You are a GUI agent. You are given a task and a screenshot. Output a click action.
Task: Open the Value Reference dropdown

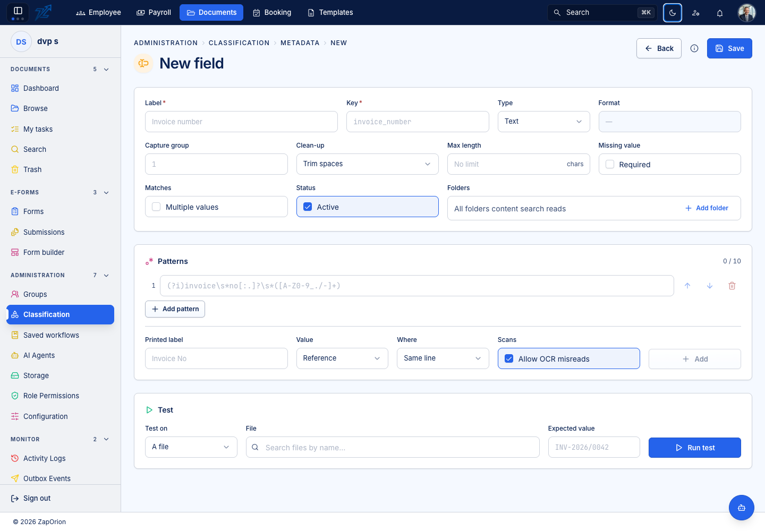pyautogui.click(x=342, y=358)
